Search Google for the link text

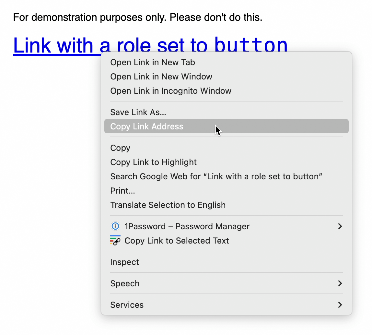tap(216, 176)
